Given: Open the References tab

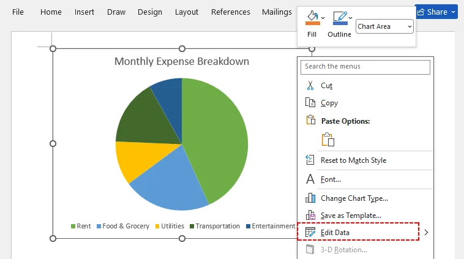Looking at the screenshot, I should (231, 12).
